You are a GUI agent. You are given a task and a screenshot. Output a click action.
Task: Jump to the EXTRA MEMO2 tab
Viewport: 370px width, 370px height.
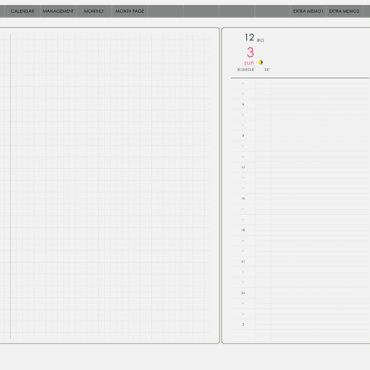(x=344, y=11)
